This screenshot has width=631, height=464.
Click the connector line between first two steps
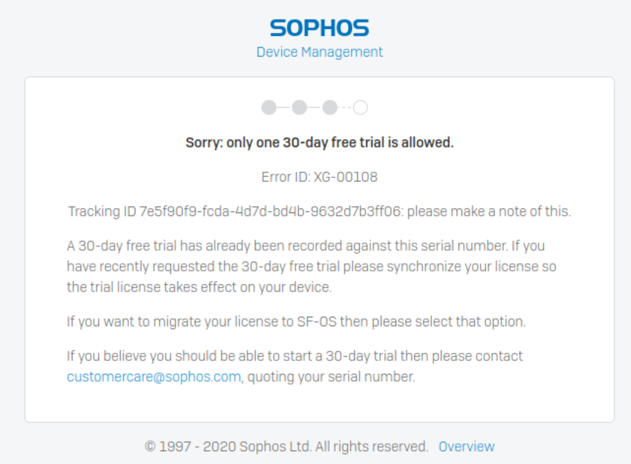(x=284, y=107)
